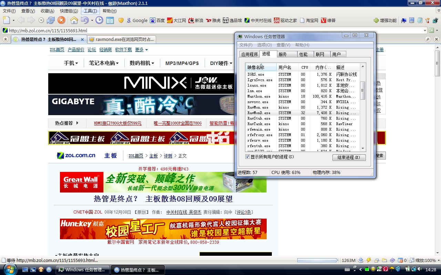The height and width of the screenshot is (275, 441).
Task: Go forward with the right arrow button
Action: (x=31, y=20)
